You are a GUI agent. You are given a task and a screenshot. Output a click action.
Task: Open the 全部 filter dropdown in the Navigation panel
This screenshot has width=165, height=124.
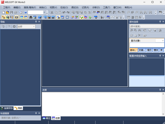(26, 26)
